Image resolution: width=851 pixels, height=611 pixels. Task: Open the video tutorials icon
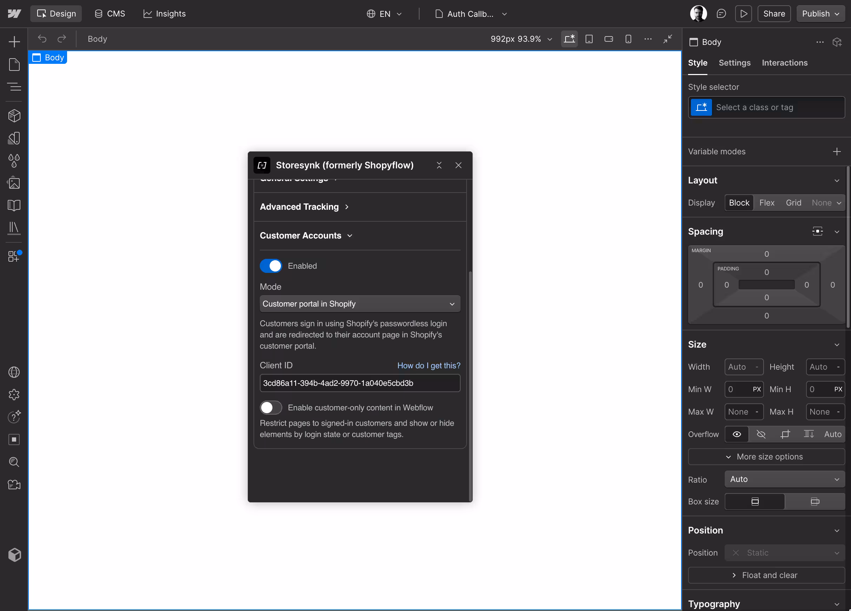(x=14, y=484)
